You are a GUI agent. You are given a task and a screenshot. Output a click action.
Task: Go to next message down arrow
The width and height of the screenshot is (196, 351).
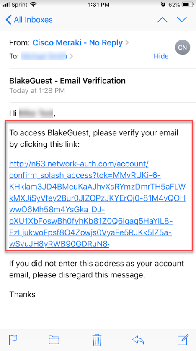pos(182,20)
